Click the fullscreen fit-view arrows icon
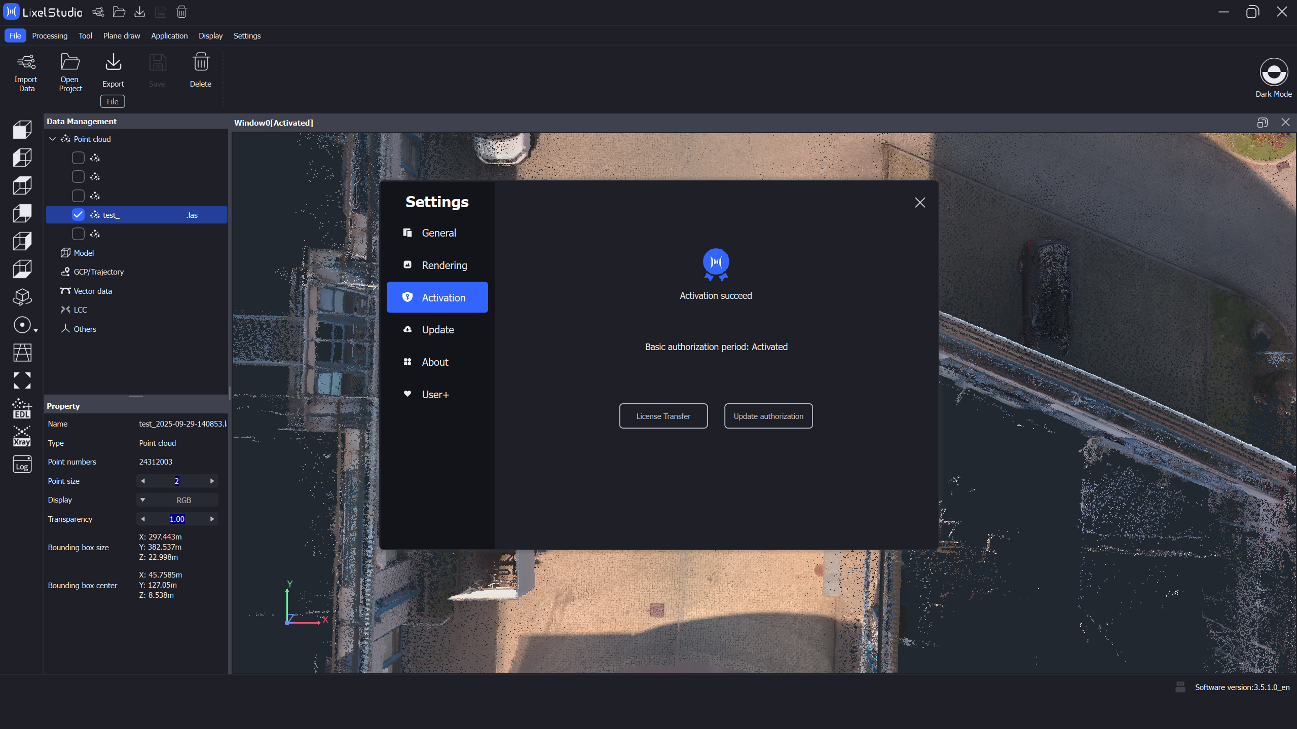 [22, 380]
